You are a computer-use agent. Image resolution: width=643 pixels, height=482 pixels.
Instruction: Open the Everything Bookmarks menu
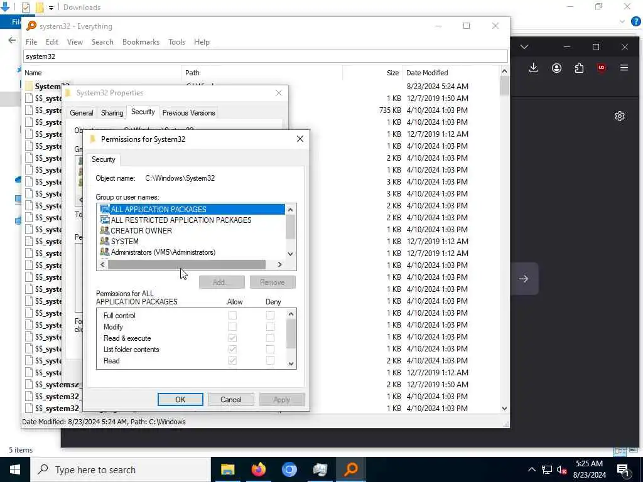point(141,42)
